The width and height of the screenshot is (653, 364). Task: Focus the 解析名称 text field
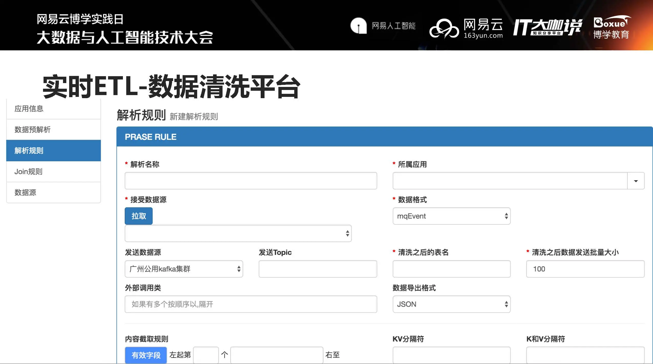(x=251, y=181)
